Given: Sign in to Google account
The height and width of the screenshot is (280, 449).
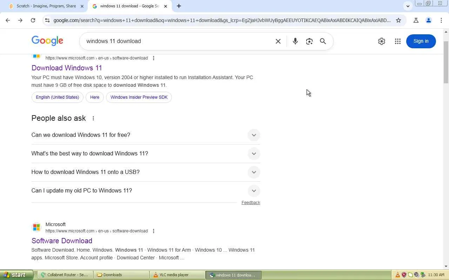Looking at the screenshot, I should 421,41.
